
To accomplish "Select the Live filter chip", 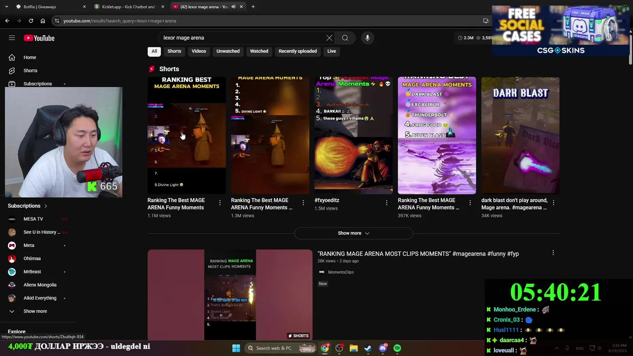I will [332, 51].
